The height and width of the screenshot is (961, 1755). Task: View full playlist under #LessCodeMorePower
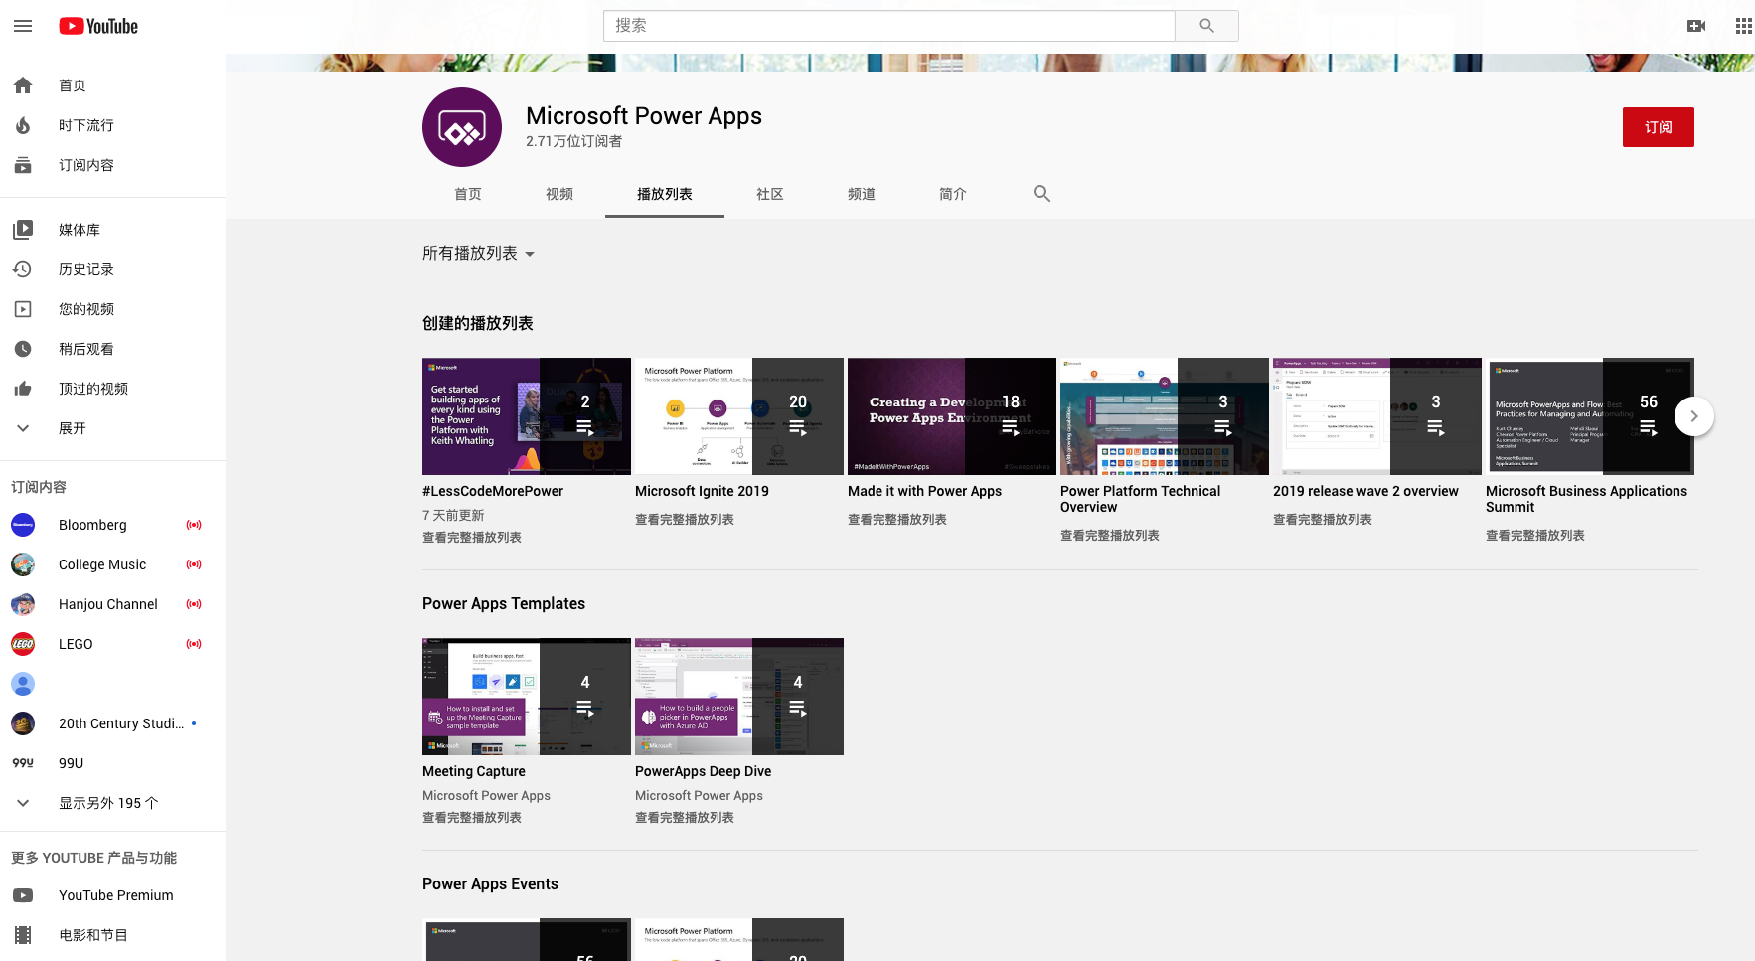tap(472, 538)
